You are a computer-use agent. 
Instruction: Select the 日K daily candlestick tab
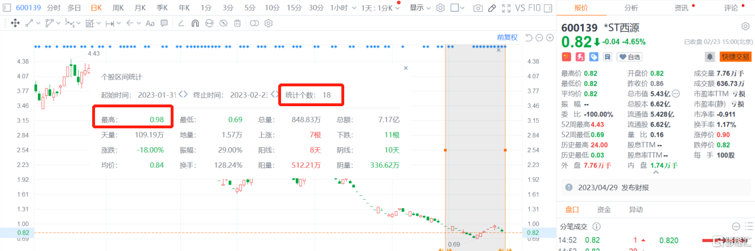pyautogui.click(x=96, y=8)
